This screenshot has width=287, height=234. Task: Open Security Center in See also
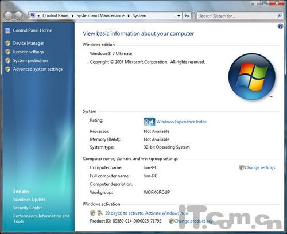click(x=28, y=208)
